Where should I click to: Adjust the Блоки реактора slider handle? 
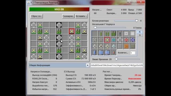[x=137, y=21]
